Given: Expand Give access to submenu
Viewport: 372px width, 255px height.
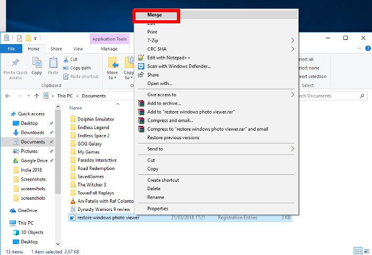Looking at the screenshot, I should pos(216,95).
